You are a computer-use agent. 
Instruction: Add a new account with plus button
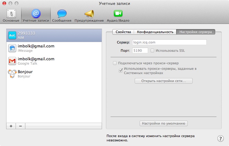pos(11,126)
